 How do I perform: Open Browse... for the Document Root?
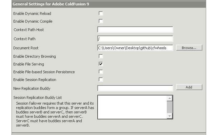click(189, 48)
